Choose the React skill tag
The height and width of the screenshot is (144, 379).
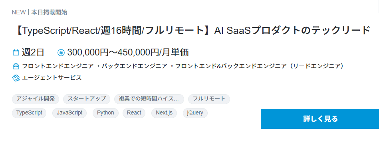tap(134, 113)
